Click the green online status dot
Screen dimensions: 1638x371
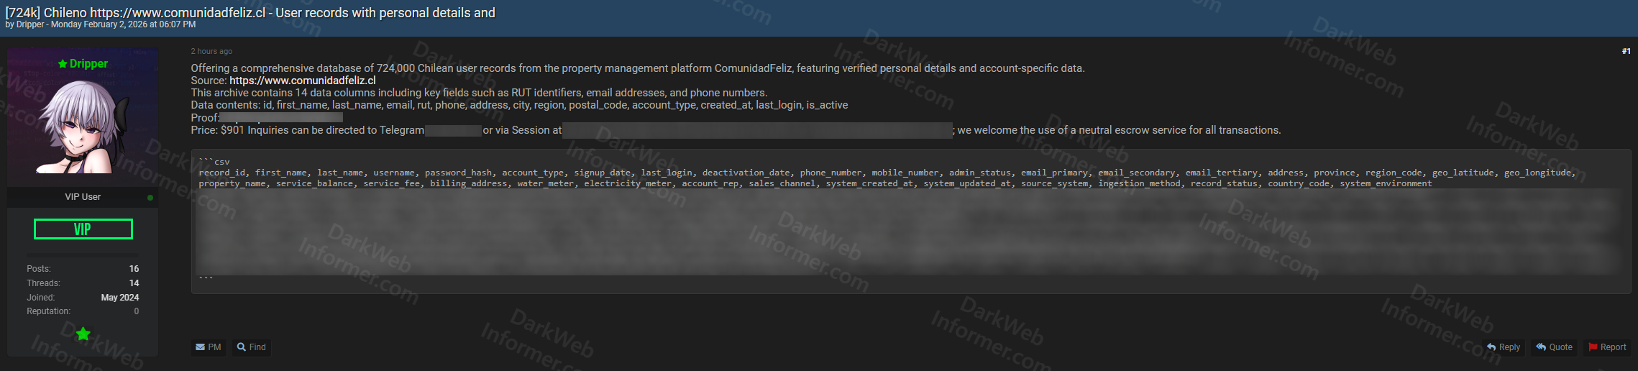click(x=150, y=198)
